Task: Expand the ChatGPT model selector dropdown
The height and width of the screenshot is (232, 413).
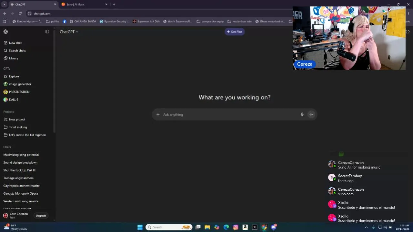Action: (x=69, y=32)
